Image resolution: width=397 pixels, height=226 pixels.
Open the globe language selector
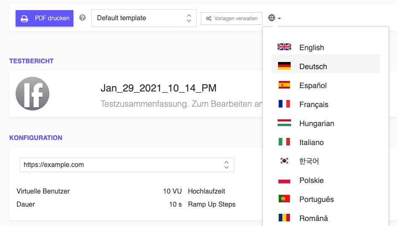274,18
